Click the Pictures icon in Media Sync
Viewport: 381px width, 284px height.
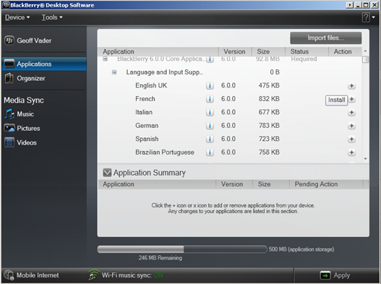pos(9,128)
